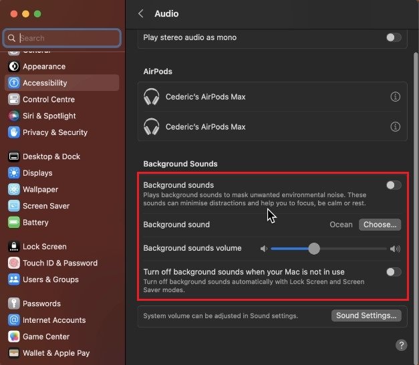
Task: Select Displays in the sidebar
Action: click(x=37, y=173)
